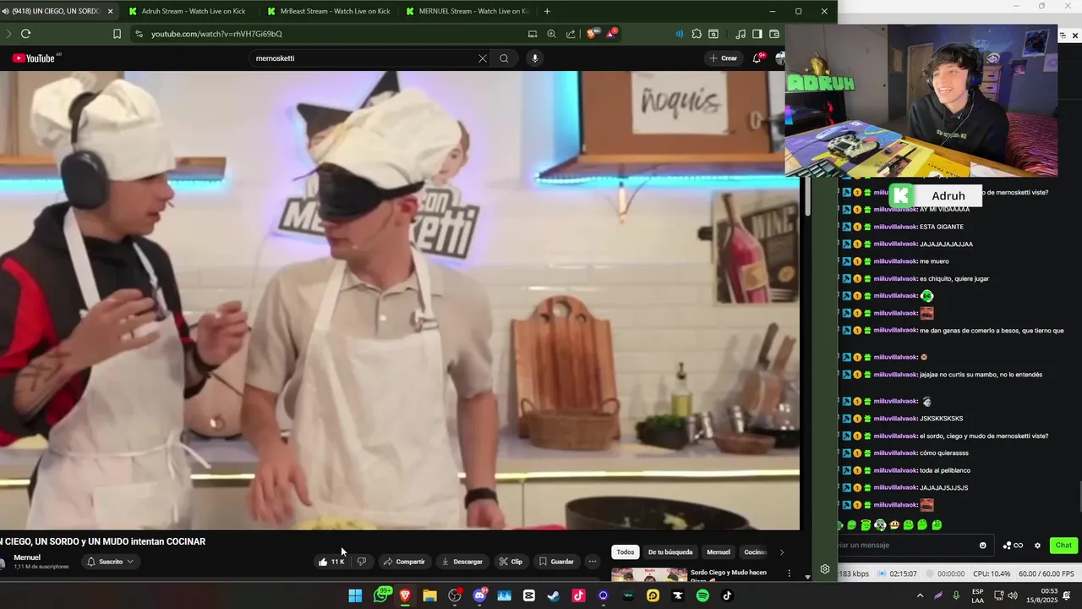The height and width of the screenshot is (609, 1082).
Task: Open TikTok pinned on the taskbar
Action: point(727,595)
